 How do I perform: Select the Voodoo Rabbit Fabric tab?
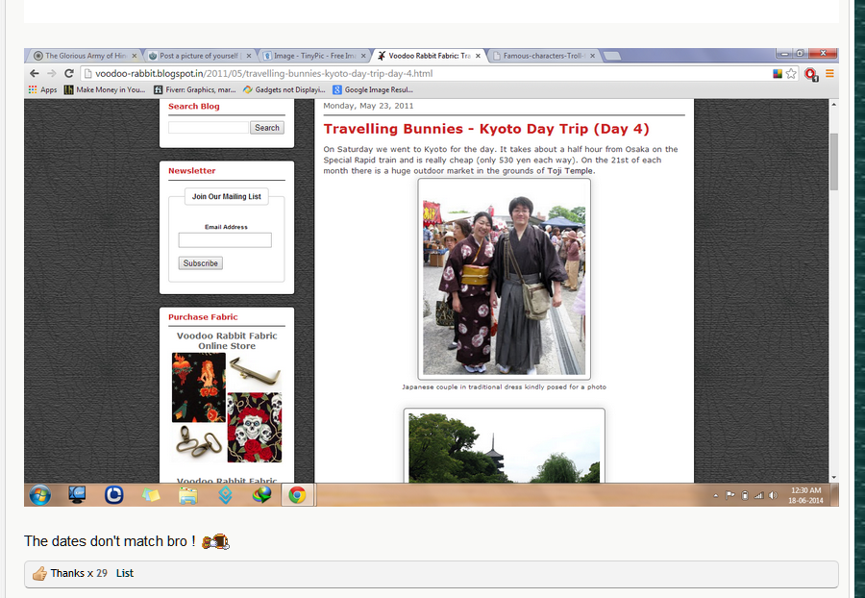click(429, 56)
